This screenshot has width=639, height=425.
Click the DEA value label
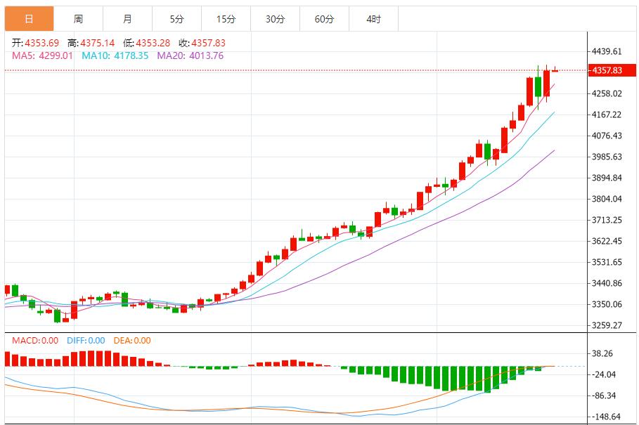pyautogui.click(x=133, y=341)
